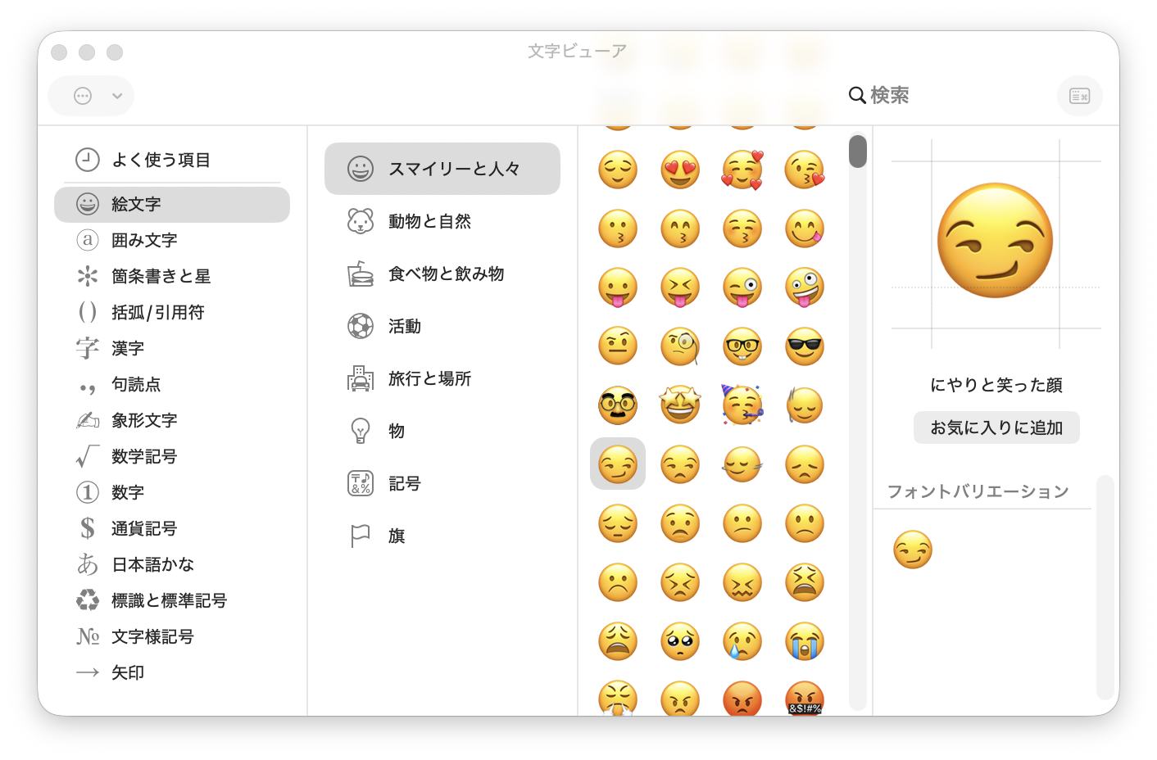Select the heart-eyes emoji
1157x760 pixels.
[x=680, y=170]
